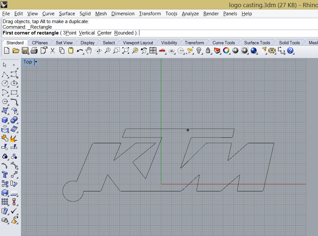This screenshot has height=236, width=318.
Task: Click the Explode icon in left toolbar
Action: (14, 138)
